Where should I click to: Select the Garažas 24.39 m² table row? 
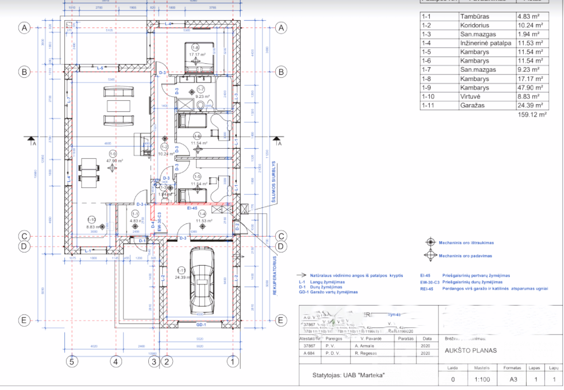tap(484, 105)
